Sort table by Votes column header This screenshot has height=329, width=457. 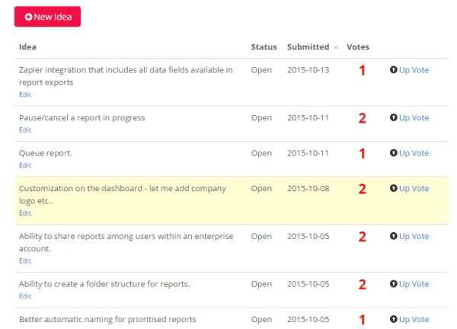pyautogui.click(x=357, y=47)
